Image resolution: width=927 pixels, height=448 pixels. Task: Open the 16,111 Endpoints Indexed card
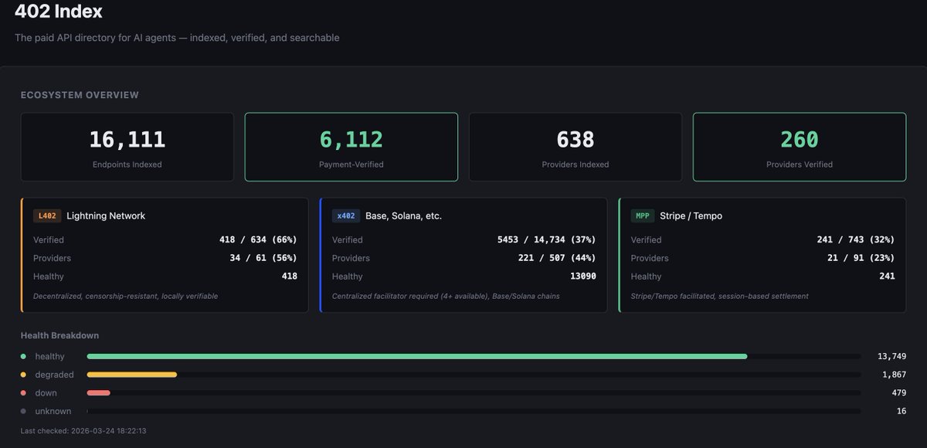pyautogui.click(x=127, y=147)
